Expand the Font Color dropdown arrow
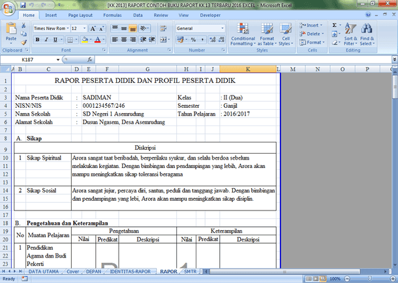Viewport: 398px width, 283px height. click(104, 40)
